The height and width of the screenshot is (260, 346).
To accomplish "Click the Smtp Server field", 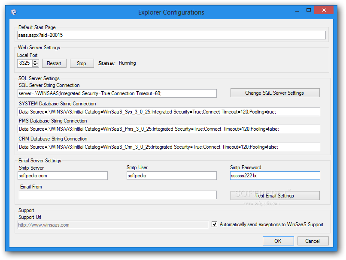I will tap(63, 176).
